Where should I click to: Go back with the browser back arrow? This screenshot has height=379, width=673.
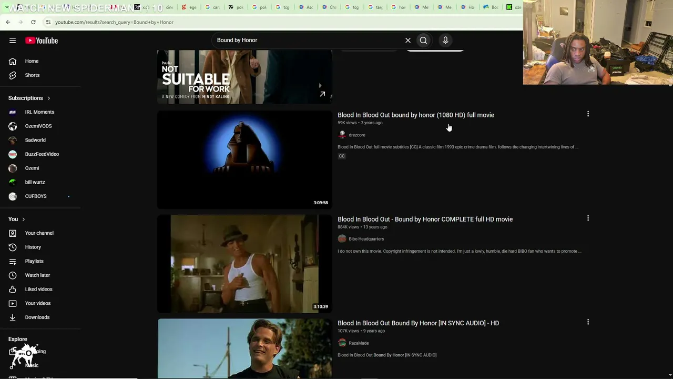pyautogui.click(x=8, y=22)
